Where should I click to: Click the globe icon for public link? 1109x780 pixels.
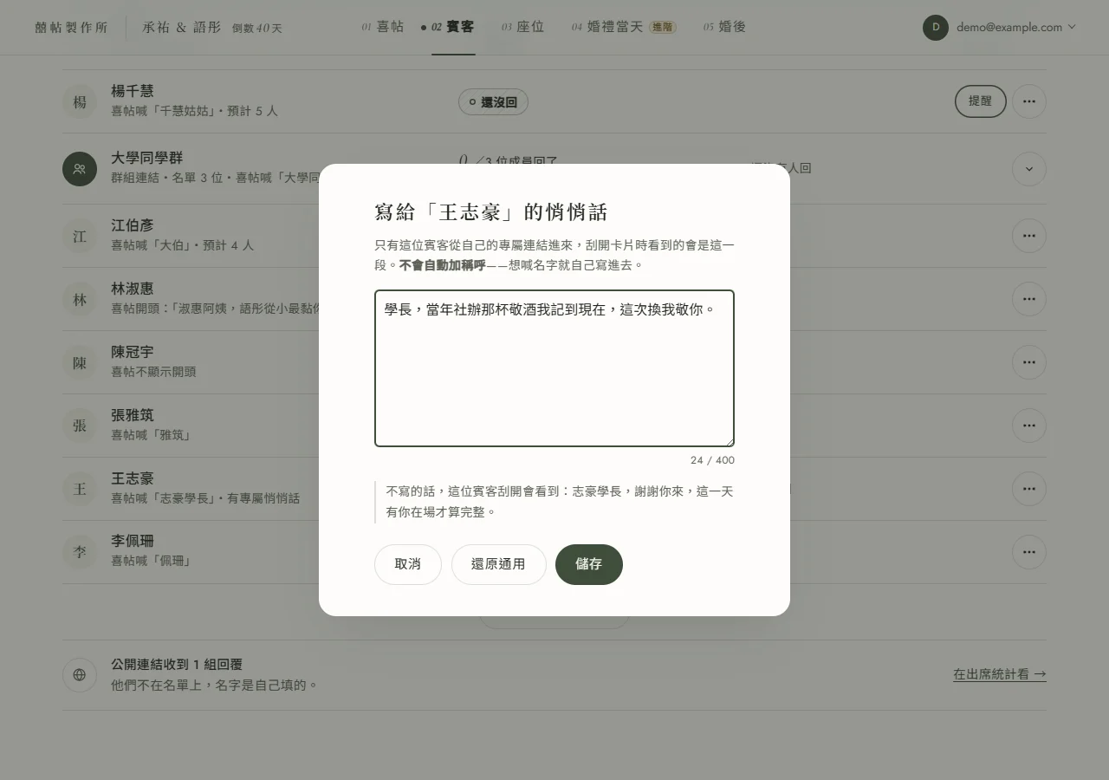click(80, 675)
